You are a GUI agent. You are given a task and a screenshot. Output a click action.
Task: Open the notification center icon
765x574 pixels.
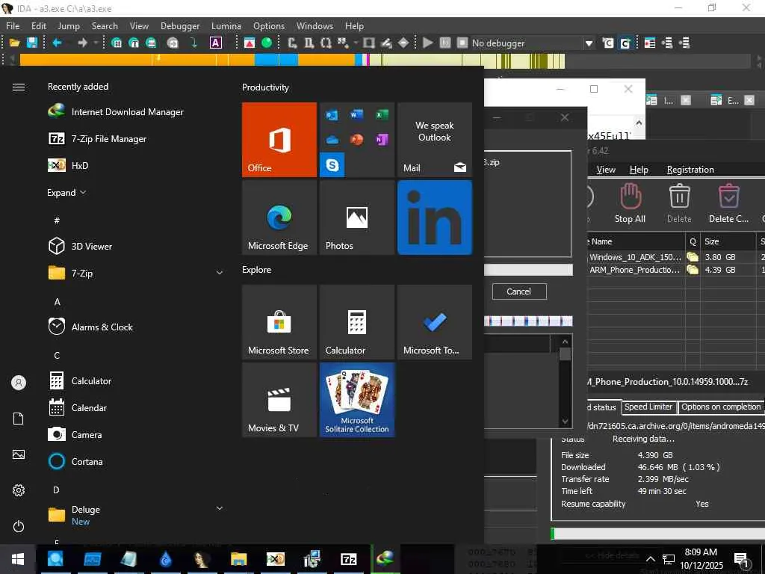pos(742,559)
